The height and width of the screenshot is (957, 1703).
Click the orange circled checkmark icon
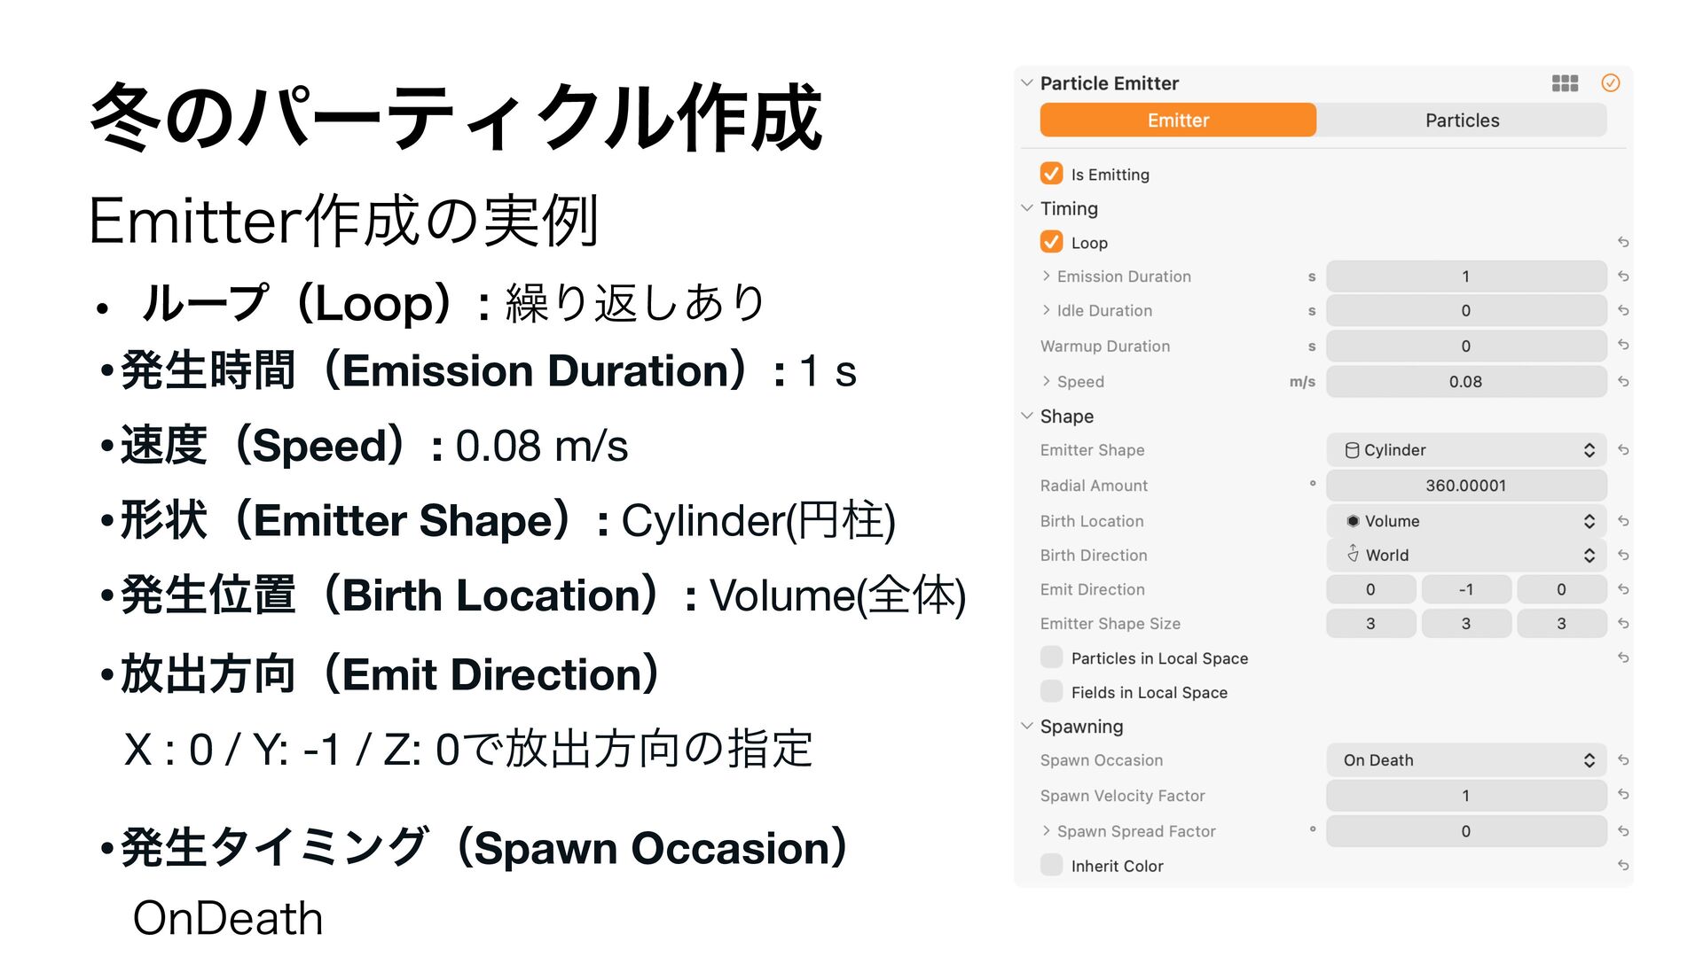(x=1611, y=83)
